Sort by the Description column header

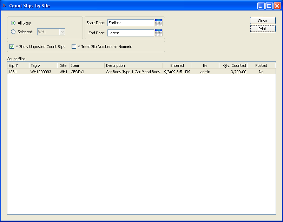coord(133,65)
